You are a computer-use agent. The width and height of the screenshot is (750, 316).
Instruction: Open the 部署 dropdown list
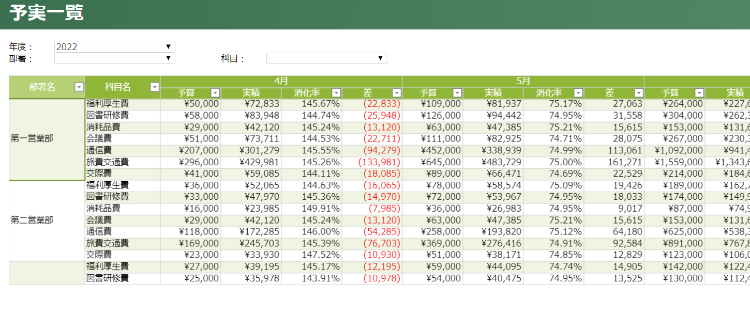(114, 58)
